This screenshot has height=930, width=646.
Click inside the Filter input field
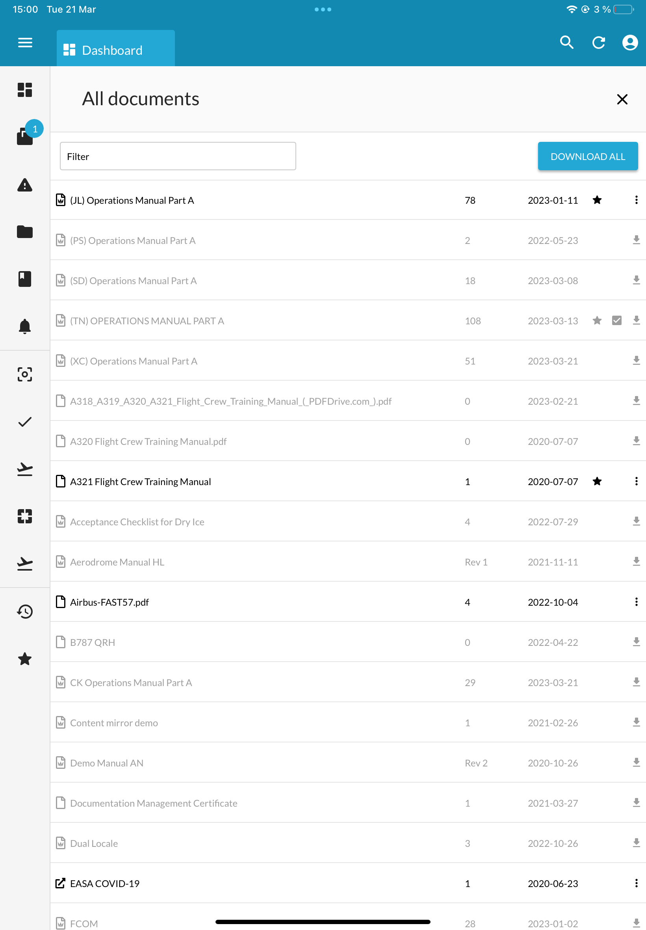point(177,156)
